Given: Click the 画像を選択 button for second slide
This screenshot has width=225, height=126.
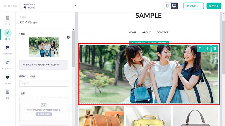Looking at the screenshot, I should tap(44, 114).
